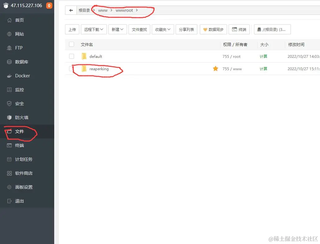The width and height of the screenshot is (320, 244).
Task: Open the /(根目录) disk selector
Action: [273, 29]
